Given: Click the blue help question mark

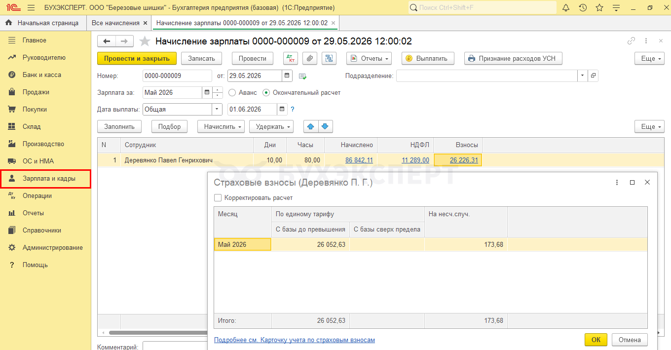Looking at the screenshot, I should (292, 110).
